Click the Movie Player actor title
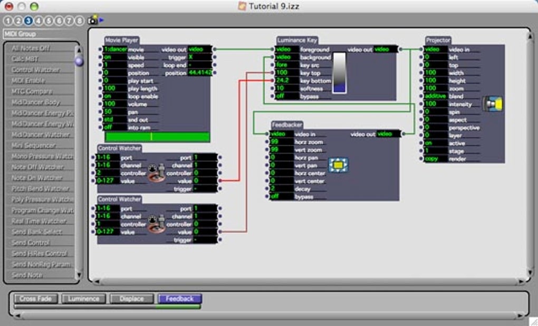538x326 pixels. coord(121,40)
